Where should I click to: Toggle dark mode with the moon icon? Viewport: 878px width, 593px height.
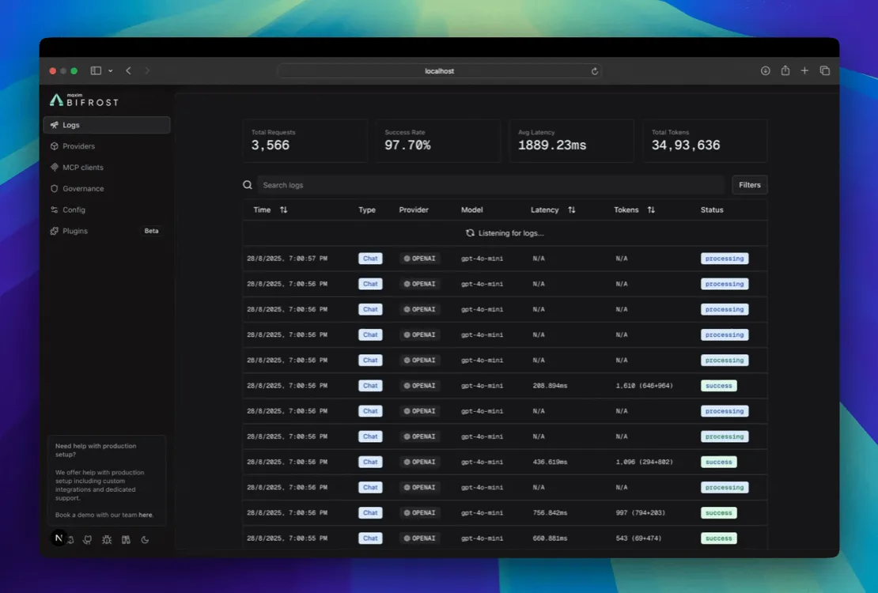pyautogui.click(x=145, y=540)
